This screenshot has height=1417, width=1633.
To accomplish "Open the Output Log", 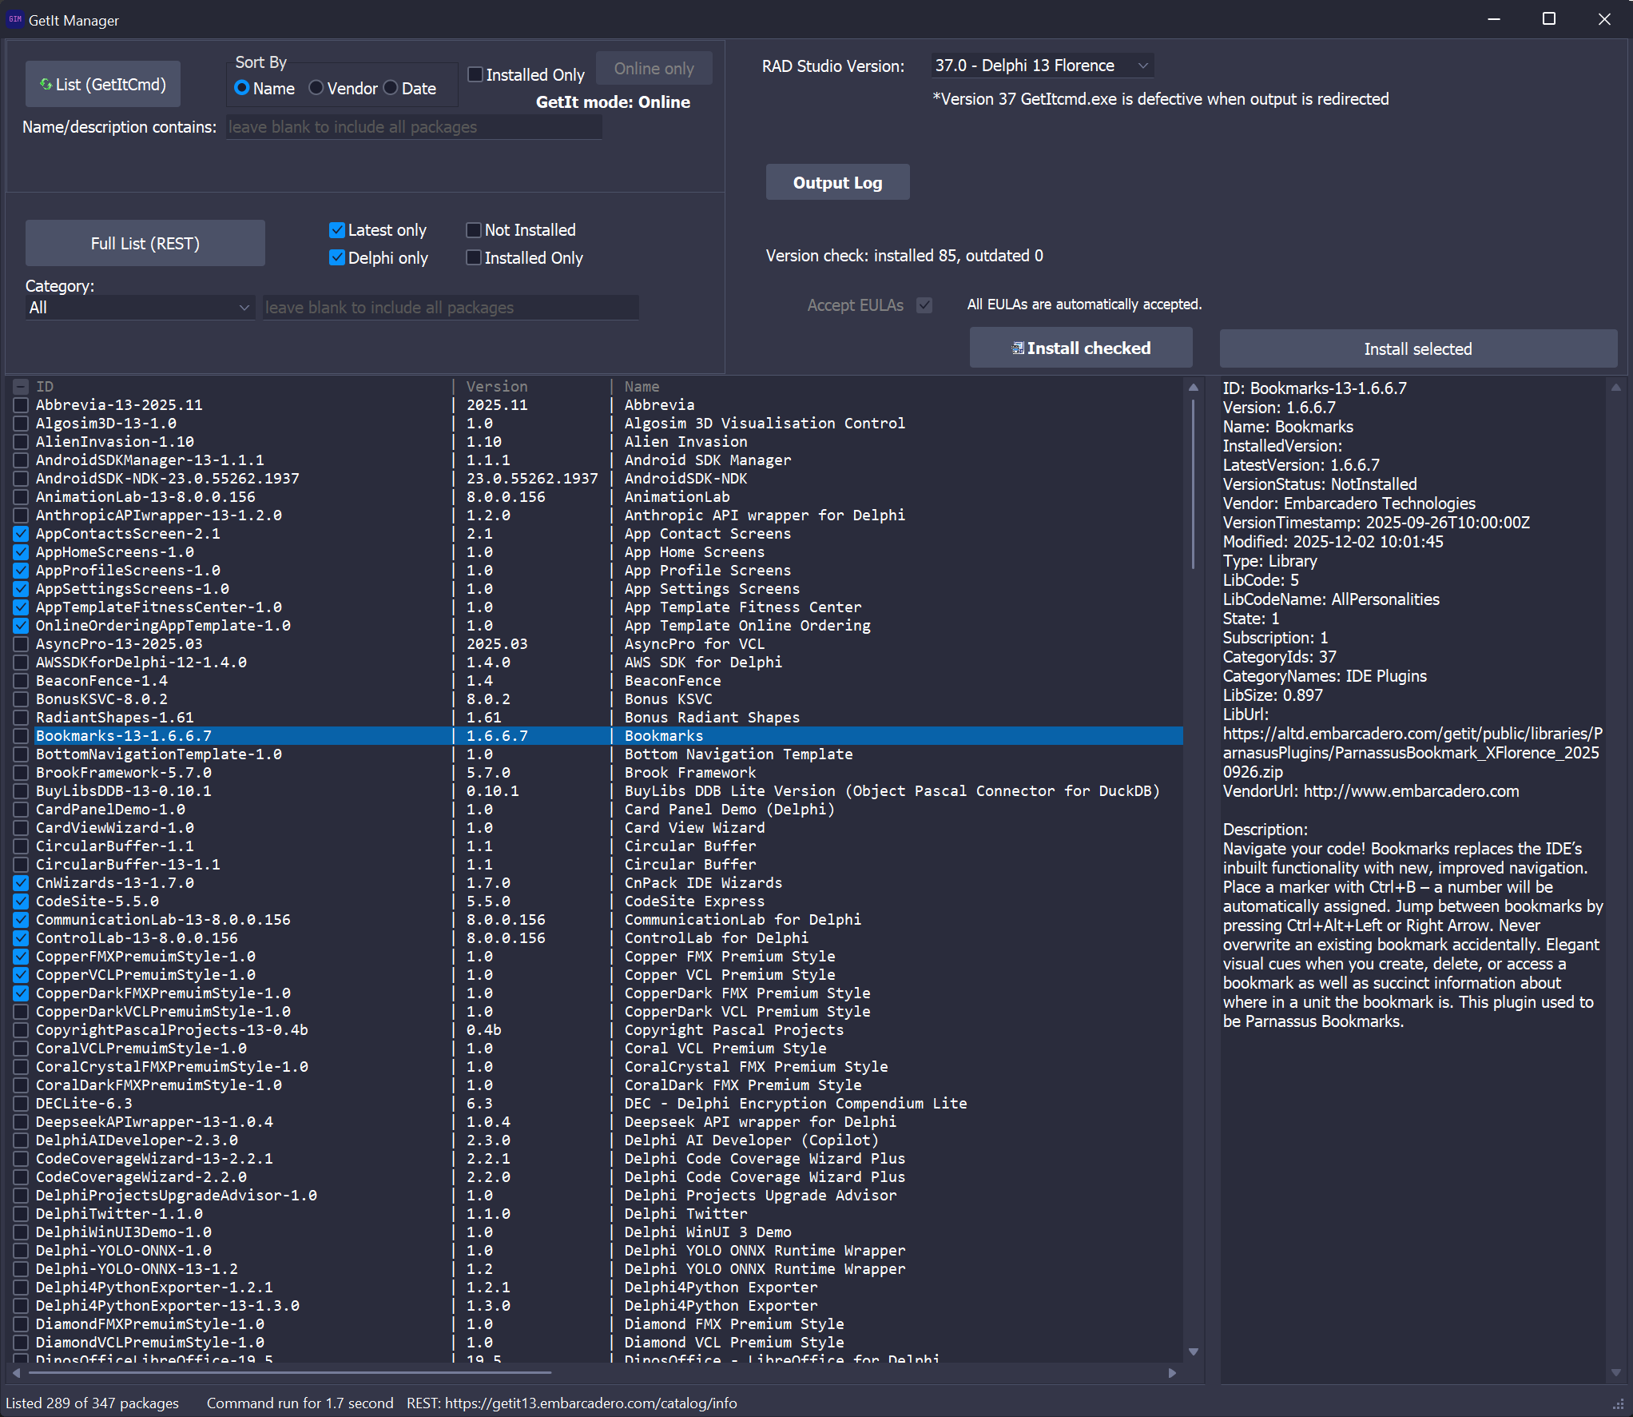I will pyautogui.click(x=837, y=183).
